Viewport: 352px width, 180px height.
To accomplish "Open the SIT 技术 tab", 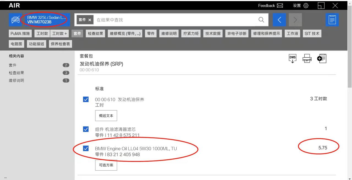I will coord(312,33).
